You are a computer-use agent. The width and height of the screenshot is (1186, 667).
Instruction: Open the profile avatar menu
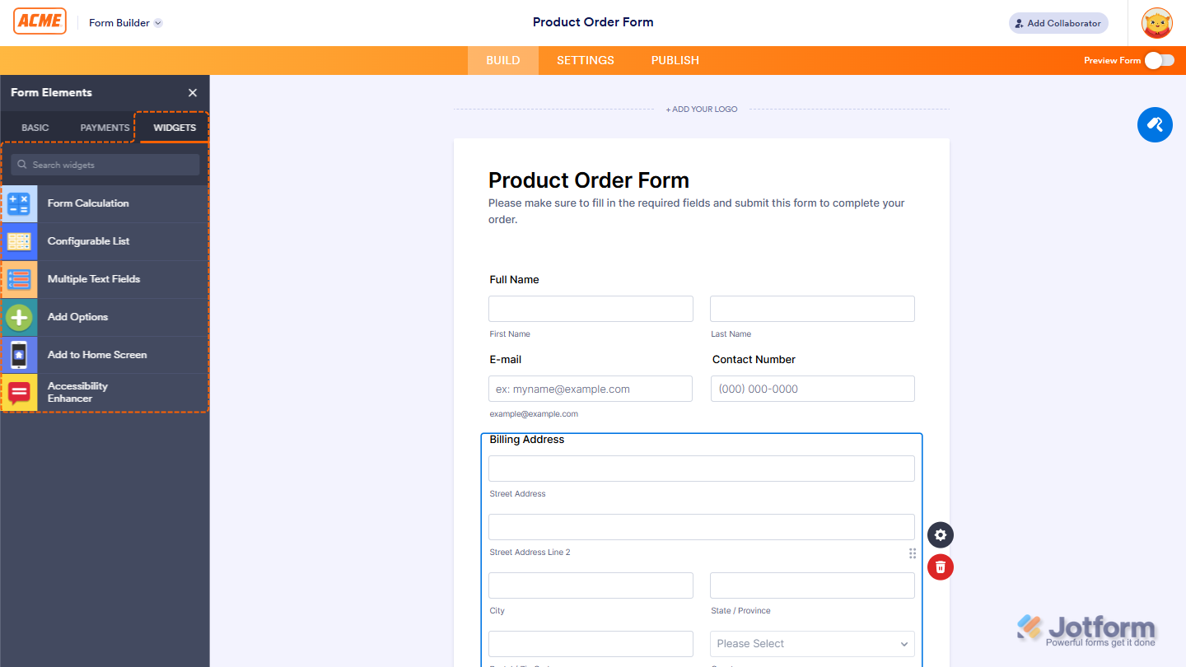point(1156,22)
